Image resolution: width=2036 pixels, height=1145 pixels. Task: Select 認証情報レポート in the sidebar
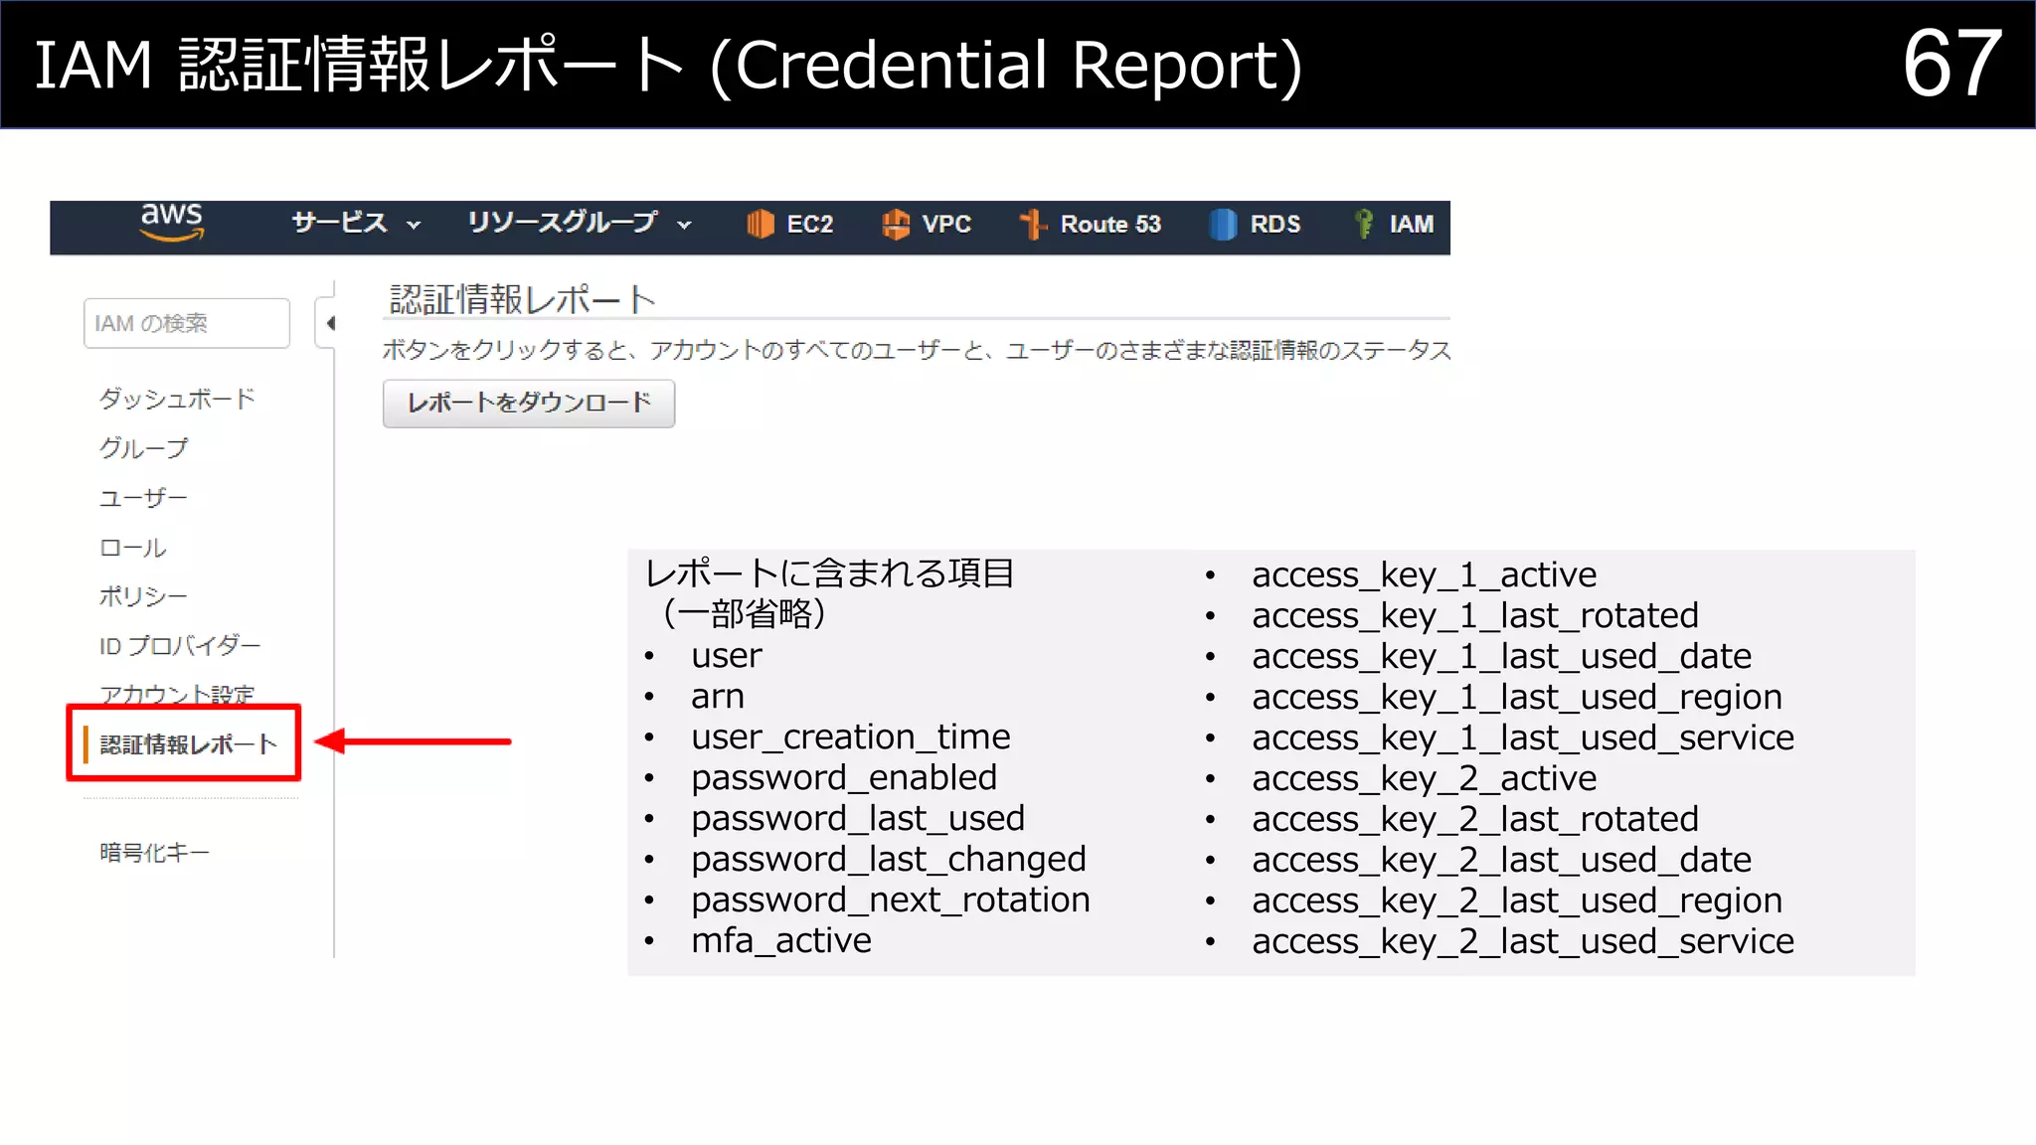click(187, 744)
